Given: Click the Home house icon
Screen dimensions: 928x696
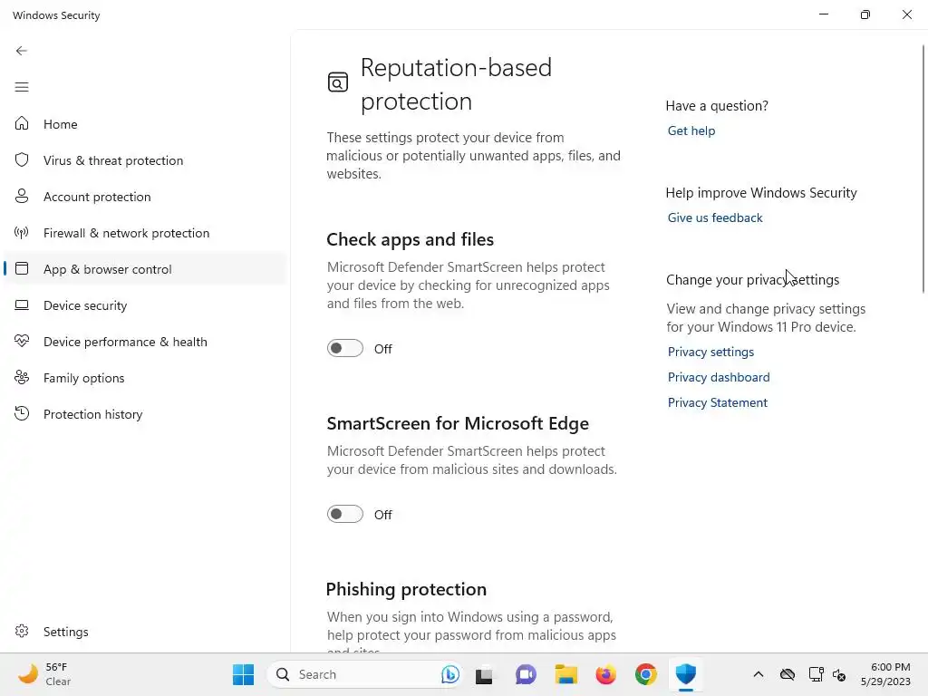Looking at the screenshot, I should [x=23, y=124].
